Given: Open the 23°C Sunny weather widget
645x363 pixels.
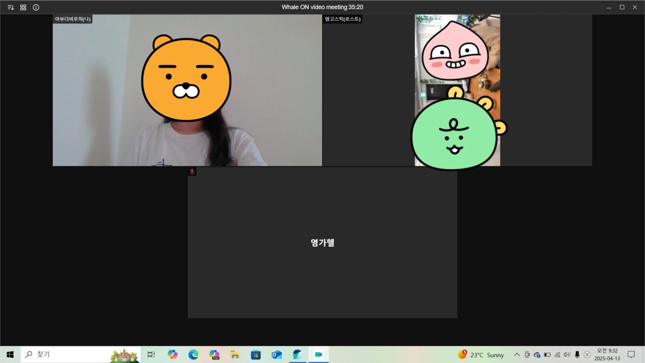Looking at the screenshot, I should click(x=481, y=355).
